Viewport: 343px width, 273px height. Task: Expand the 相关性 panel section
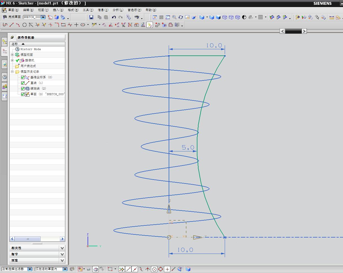click(x=62, y=248)
